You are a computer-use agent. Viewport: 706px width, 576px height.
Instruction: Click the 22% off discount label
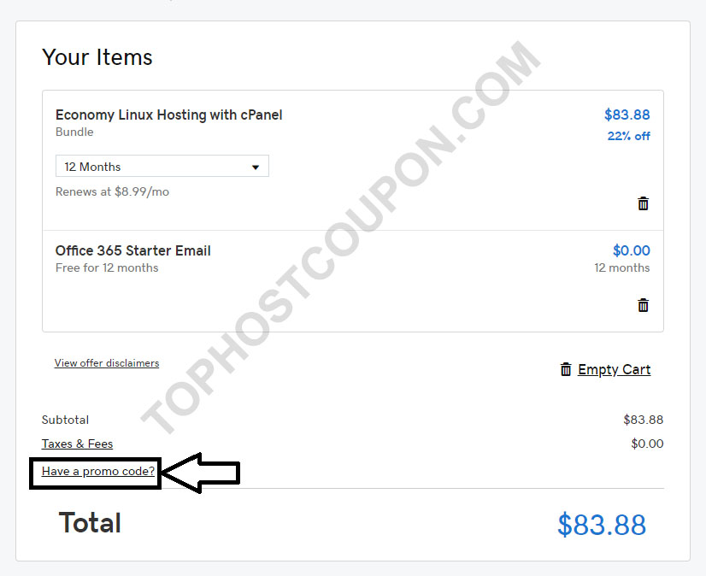(x=628, y=136)
